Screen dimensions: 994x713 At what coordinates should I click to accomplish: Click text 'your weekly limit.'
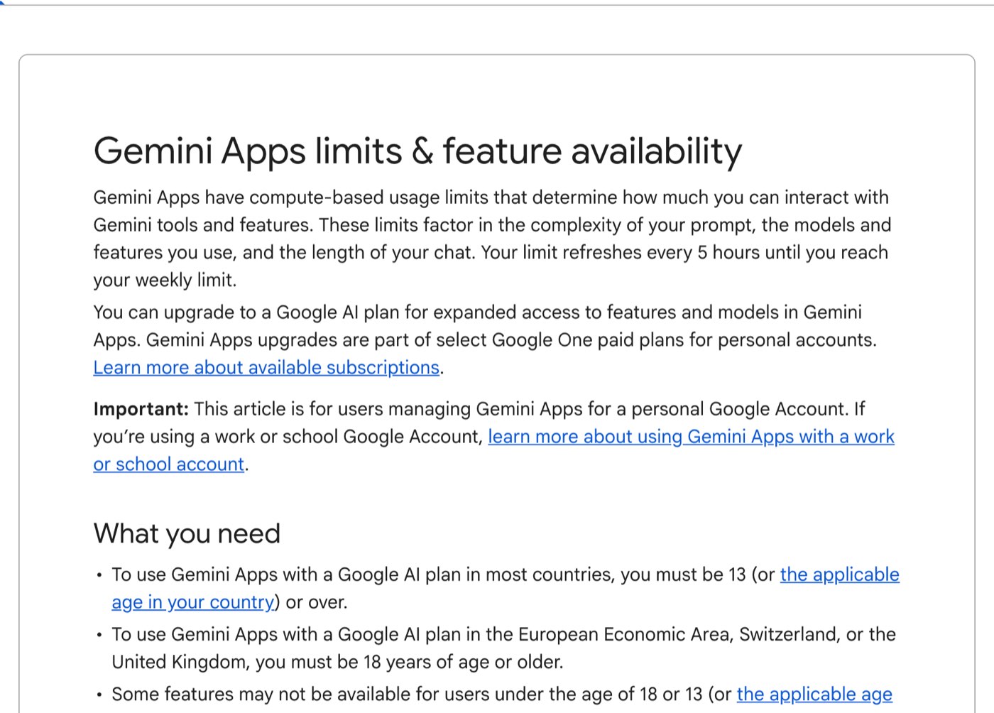click(165, 281)
